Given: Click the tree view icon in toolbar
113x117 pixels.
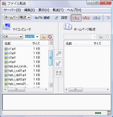Looking at the screenshot, I should (109, 18).
